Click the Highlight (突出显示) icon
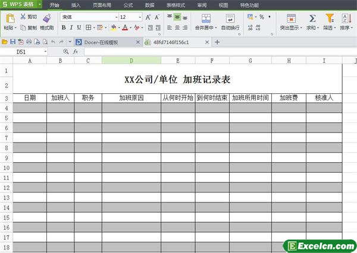357x253 pixels. click(291, 18)
